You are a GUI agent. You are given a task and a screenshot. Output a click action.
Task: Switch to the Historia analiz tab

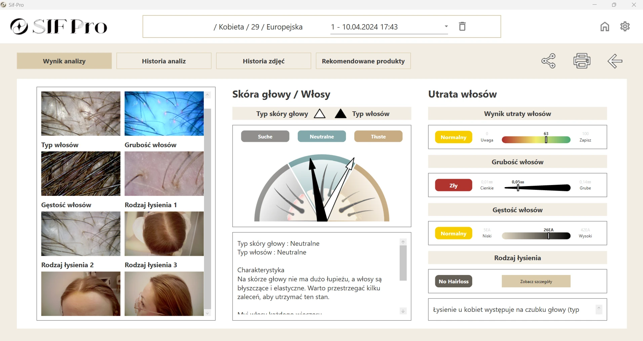coord(163,61)
